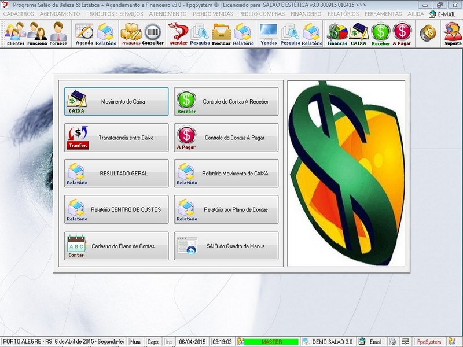Open the Clientes toolbar icon
The height and width of the screenshot is (347, 463).
coord(15,34)
